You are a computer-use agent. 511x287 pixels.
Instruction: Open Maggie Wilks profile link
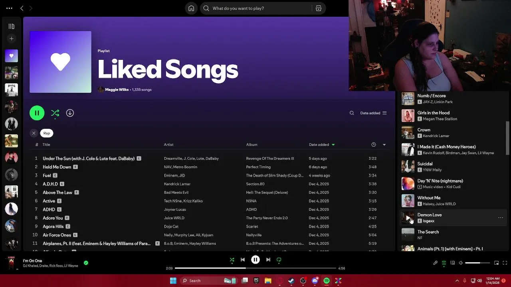pos(117,90)
